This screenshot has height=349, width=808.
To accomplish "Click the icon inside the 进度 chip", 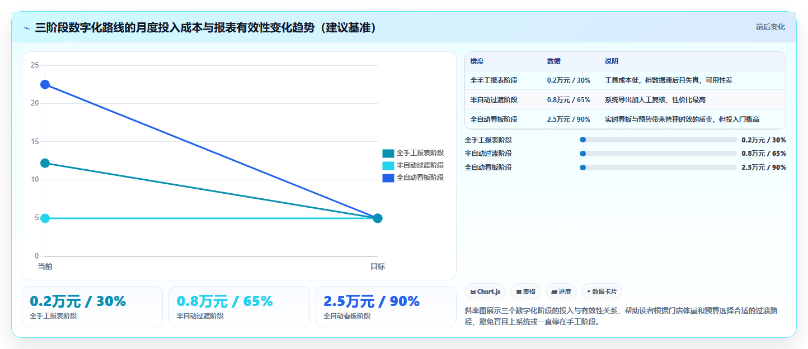I will point(554,291).
